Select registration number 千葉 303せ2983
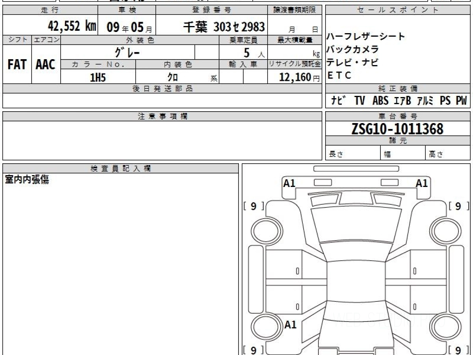Screen dimensions: 473x355 (x=224, y=27)
